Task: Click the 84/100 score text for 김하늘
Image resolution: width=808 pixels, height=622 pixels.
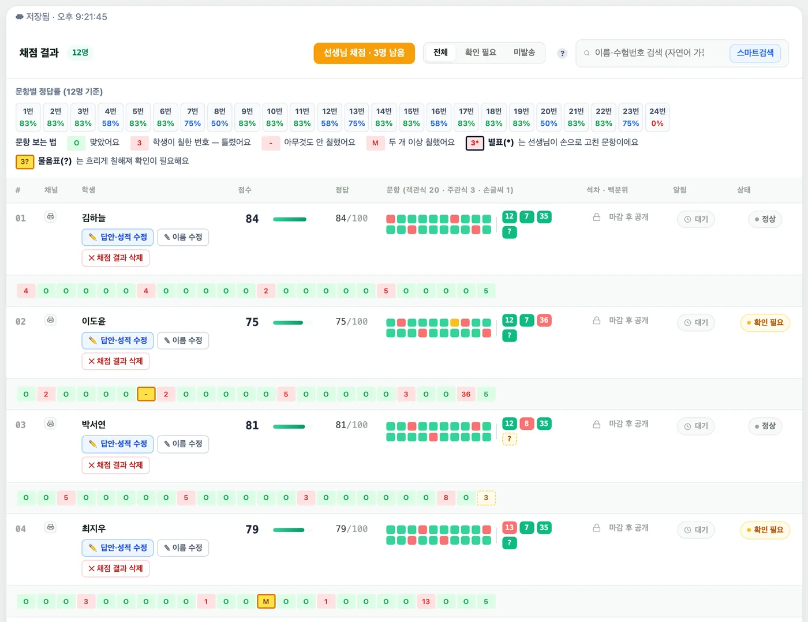Action: pos(351,219)
